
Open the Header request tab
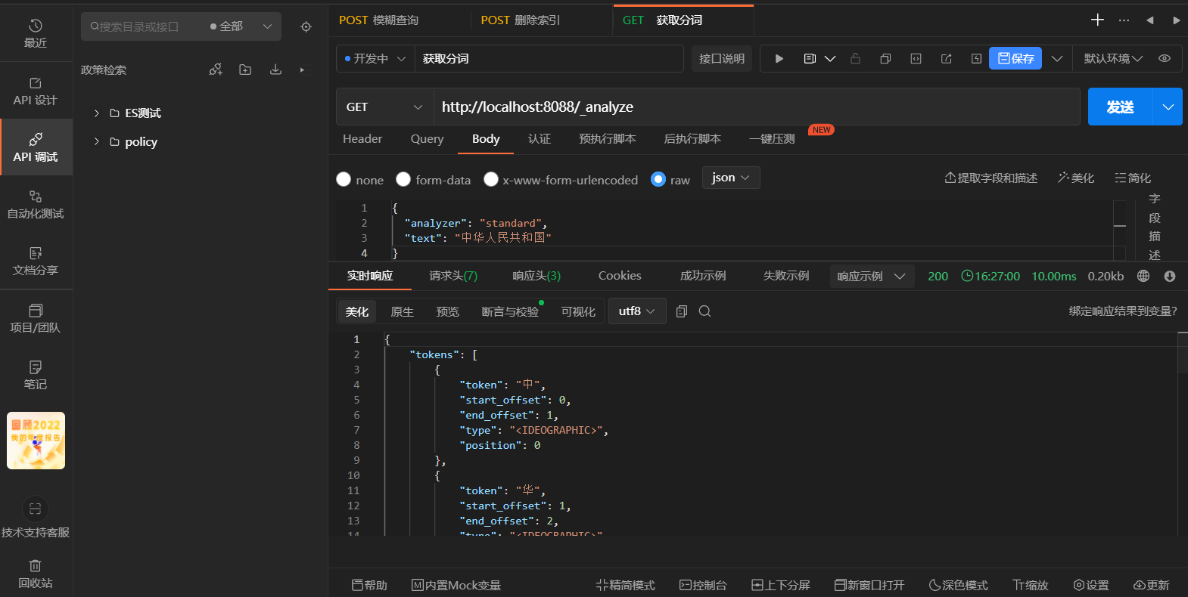(362, 139)
